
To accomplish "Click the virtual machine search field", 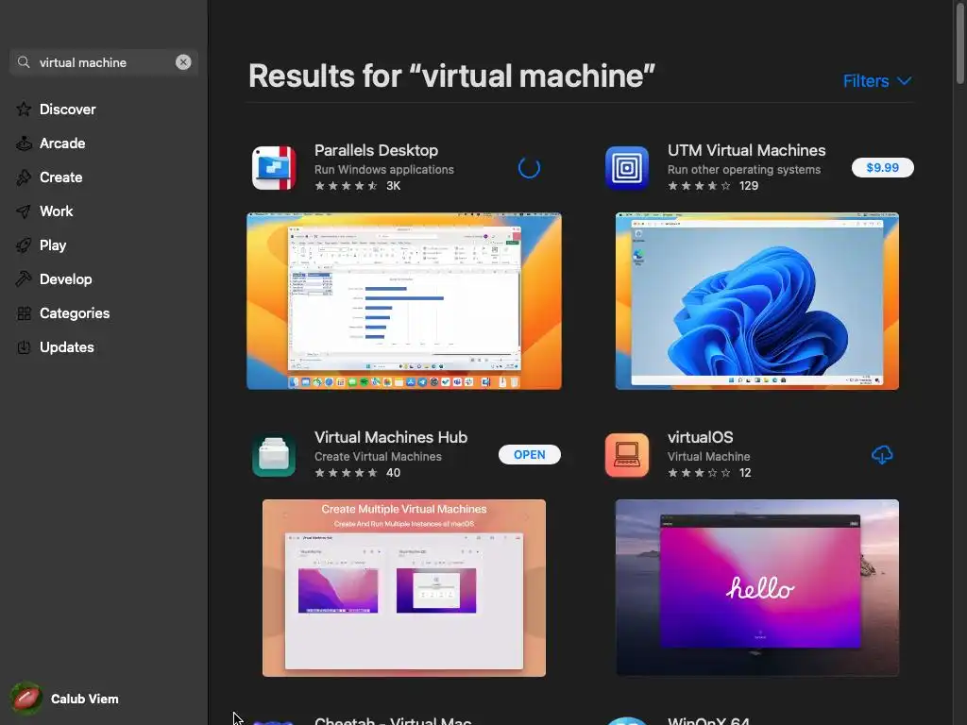I will click(104, 62).
